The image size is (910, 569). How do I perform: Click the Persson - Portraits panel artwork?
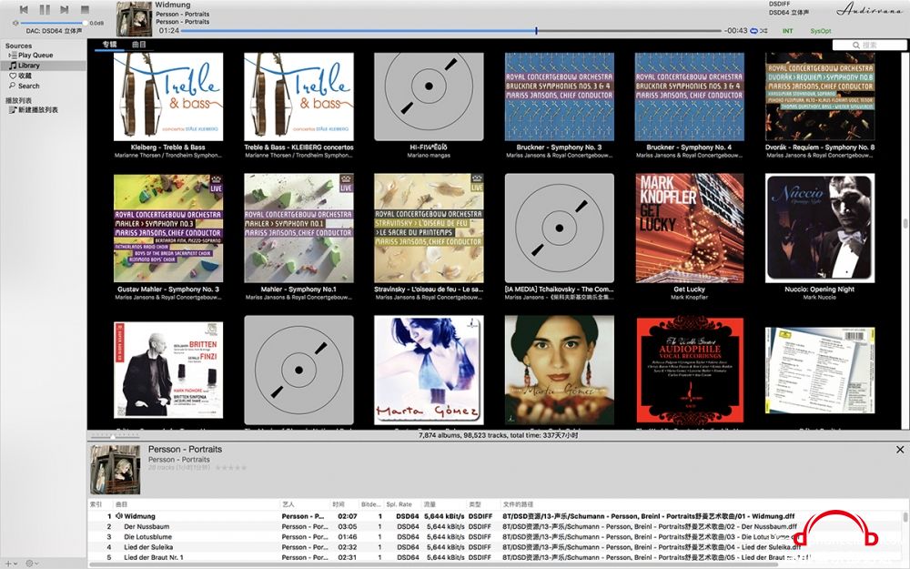pyautogui.click(x=116, y=470)
